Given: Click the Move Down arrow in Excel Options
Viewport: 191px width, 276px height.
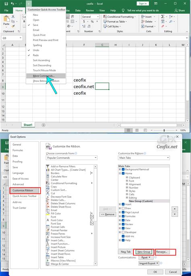Looking at the screenshot, I should tap(174, 214).
